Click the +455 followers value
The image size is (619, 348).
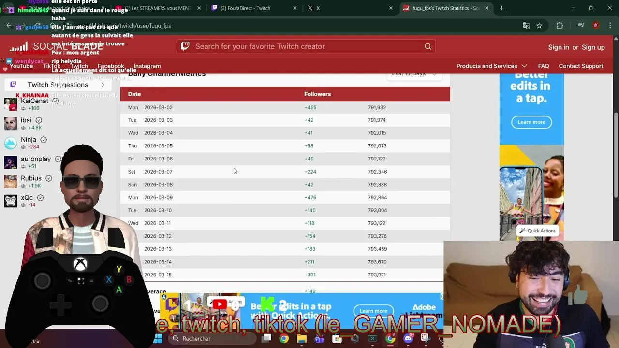tap(310, 107)
